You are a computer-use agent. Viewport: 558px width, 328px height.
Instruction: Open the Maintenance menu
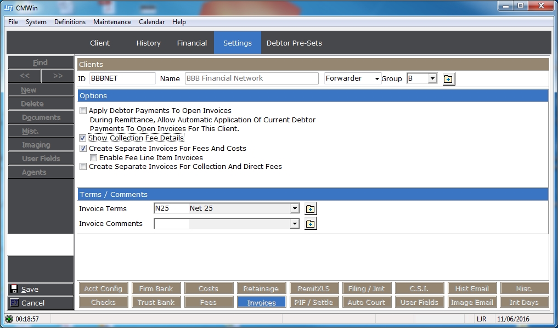point(112,22)
